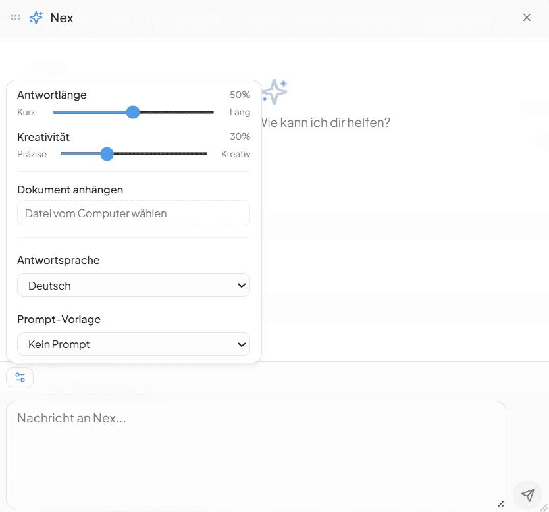This screenshot has width=549, height=512.
Task: Click the Präzise label beside Kreativität slider
Action: (x=32, y=154)
